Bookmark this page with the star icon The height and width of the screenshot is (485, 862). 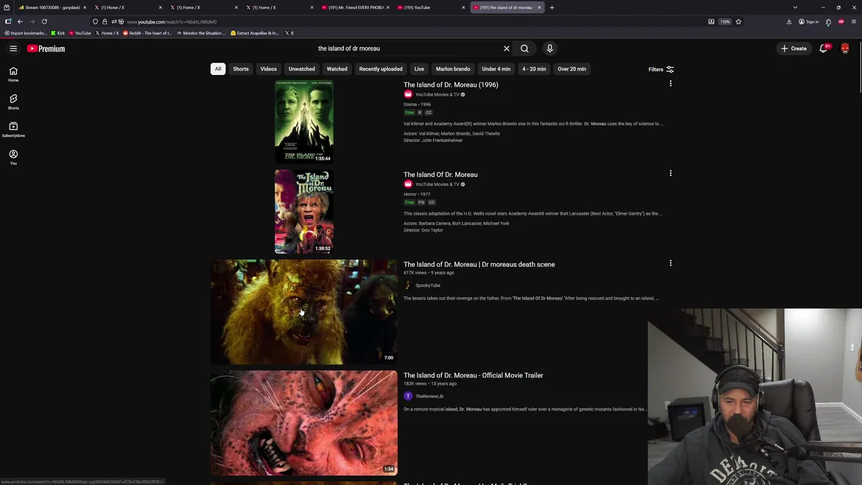pyautogui.click(x=739, y=22)
